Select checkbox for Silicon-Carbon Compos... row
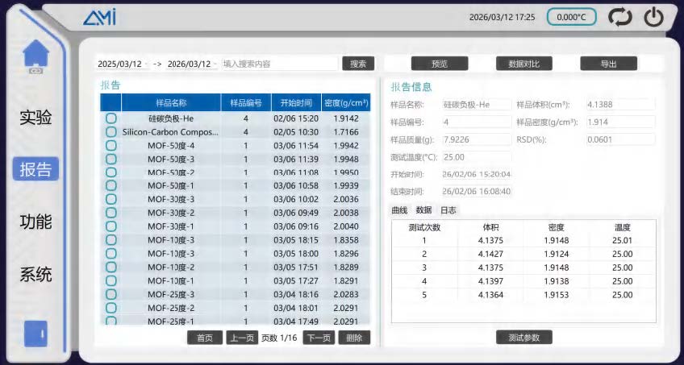684x365 pixels. [111, 132]
